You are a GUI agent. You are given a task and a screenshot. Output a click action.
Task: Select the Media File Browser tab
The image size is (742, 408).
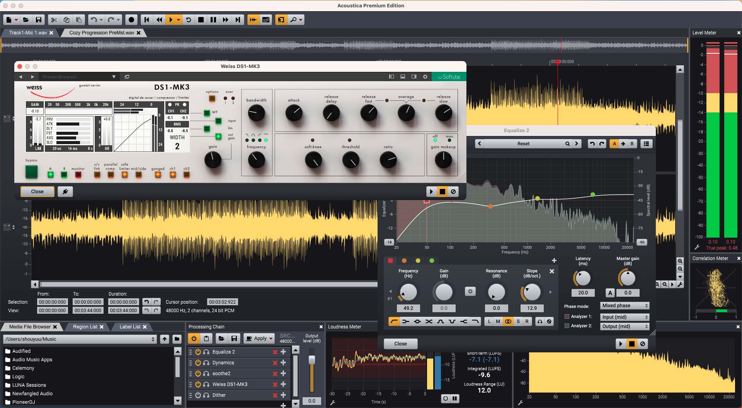pos(30,327)
